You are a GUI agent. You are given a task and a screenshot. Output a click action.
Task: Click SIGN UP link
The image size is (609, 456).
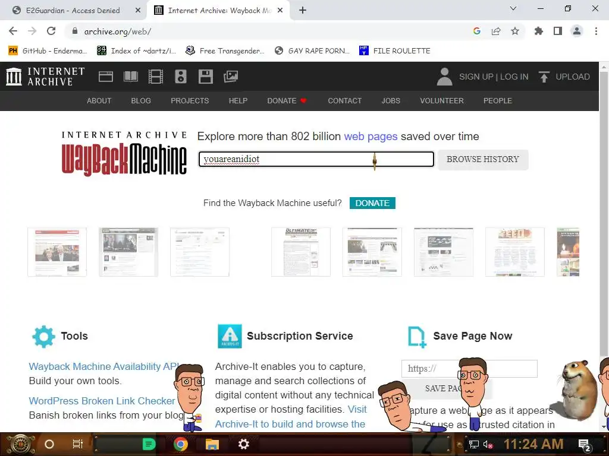(x=476, y=77)
